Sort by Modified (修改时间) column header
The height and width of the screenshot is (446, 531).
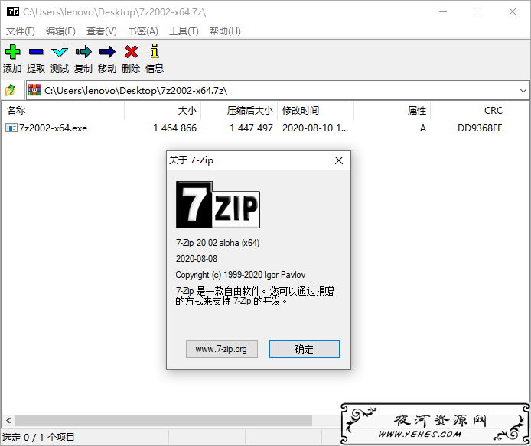tap(316, 110)
